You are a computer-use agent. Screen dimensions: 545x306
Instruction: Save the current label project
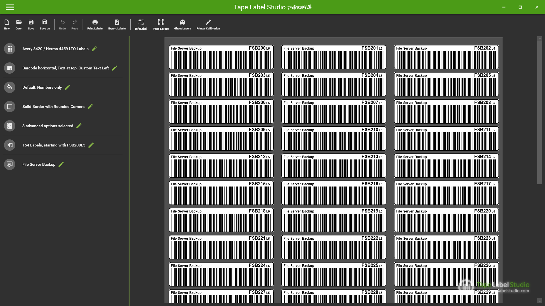tap(31, 24)
